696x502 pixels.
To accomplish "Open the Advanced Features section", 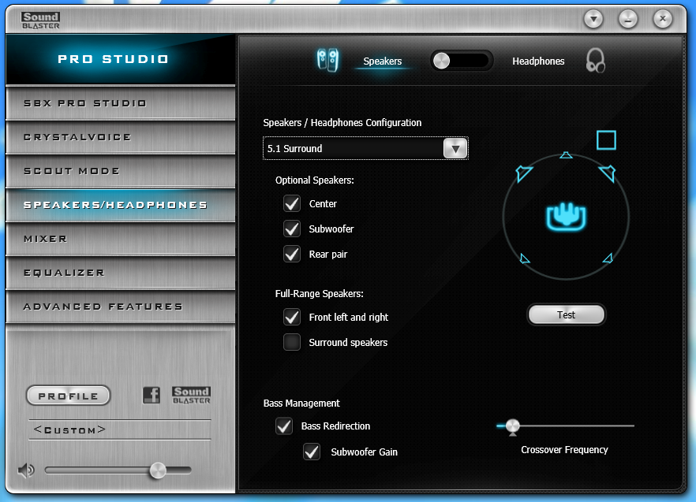I will (x=120, y=307).
